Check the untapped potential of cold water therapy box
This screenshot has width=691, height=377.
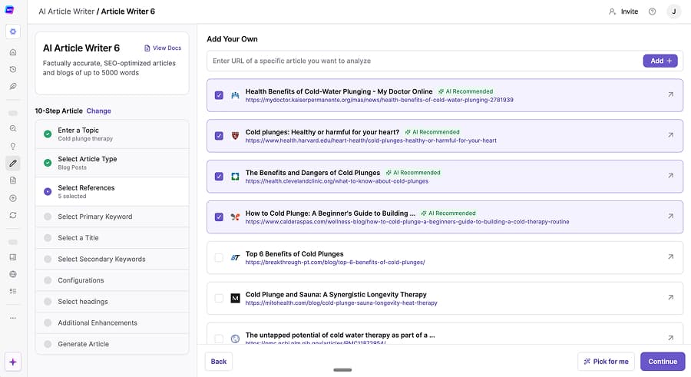(219, 339)
